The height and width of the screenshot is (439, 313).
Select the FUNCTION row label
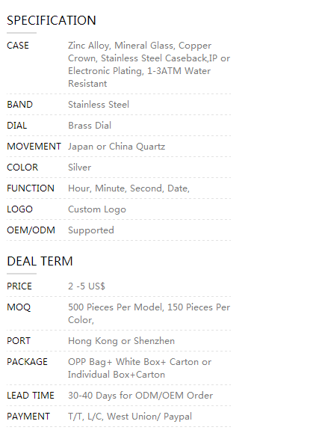point(31,188)
